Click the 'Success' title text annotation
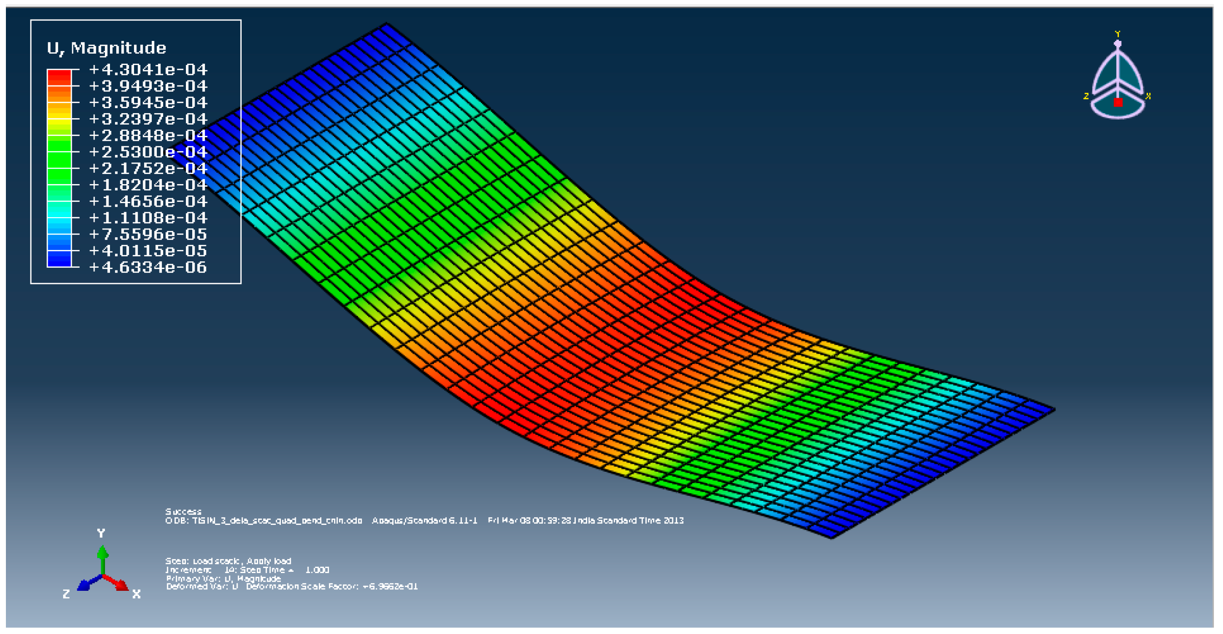The image size is (1223, 634). click(x=183, y=512)
